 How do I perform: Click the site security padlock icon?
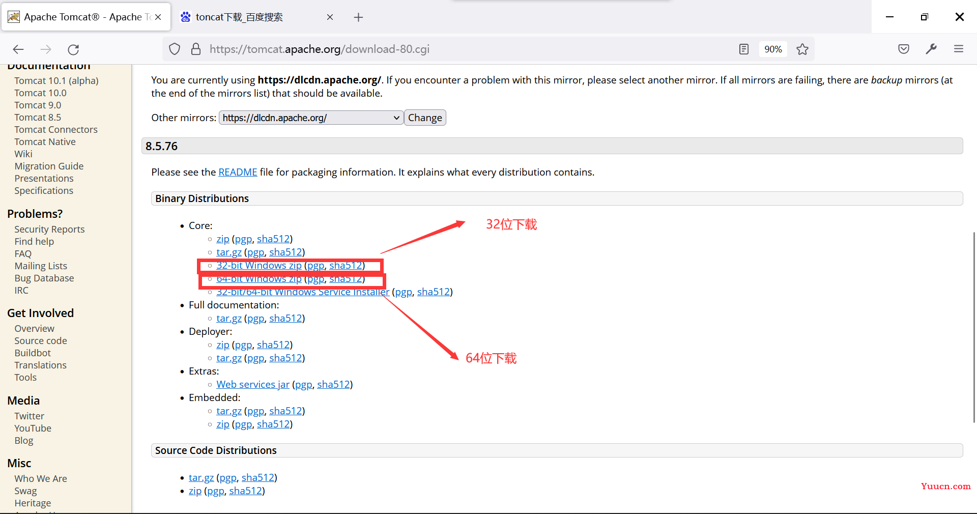click(x=195, y=49)
